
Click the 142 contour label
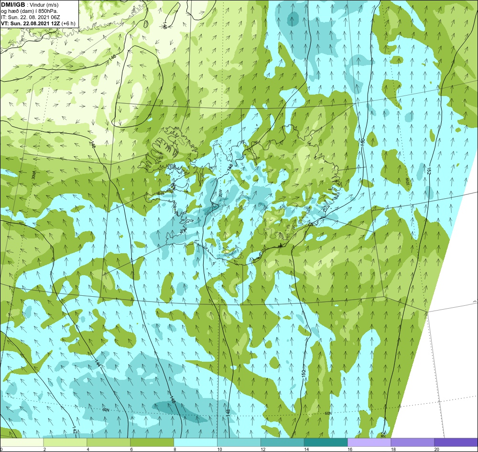(75, 430)
